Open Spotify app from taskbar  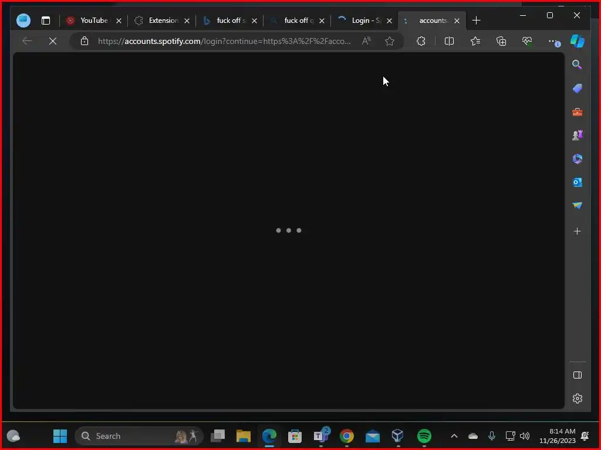click(424, 436)
